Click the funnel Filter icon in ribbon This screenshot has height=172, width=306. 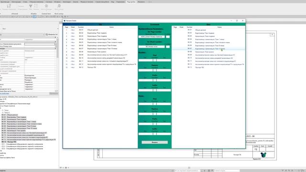click(x=31, y=7)
